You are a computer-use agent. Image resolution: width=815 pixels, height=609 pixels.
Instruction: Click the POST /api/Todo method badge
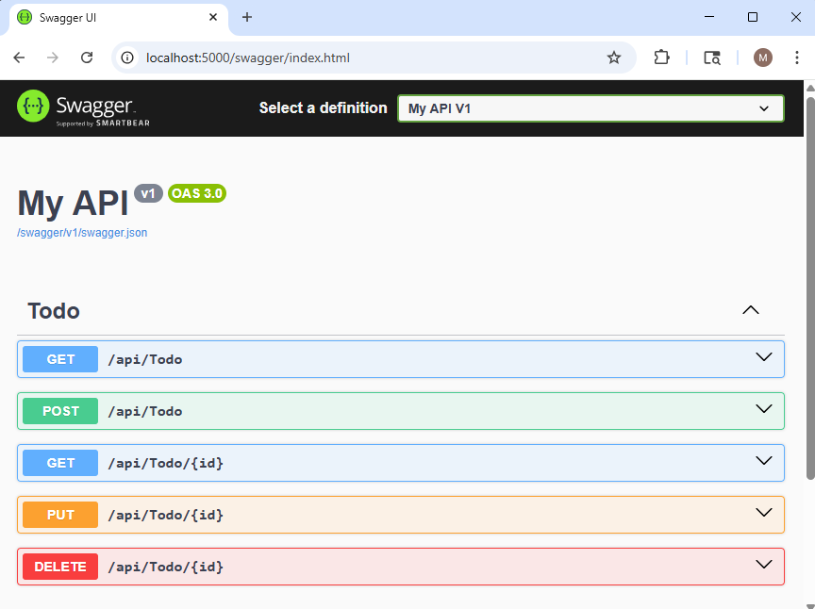(59, 411)
